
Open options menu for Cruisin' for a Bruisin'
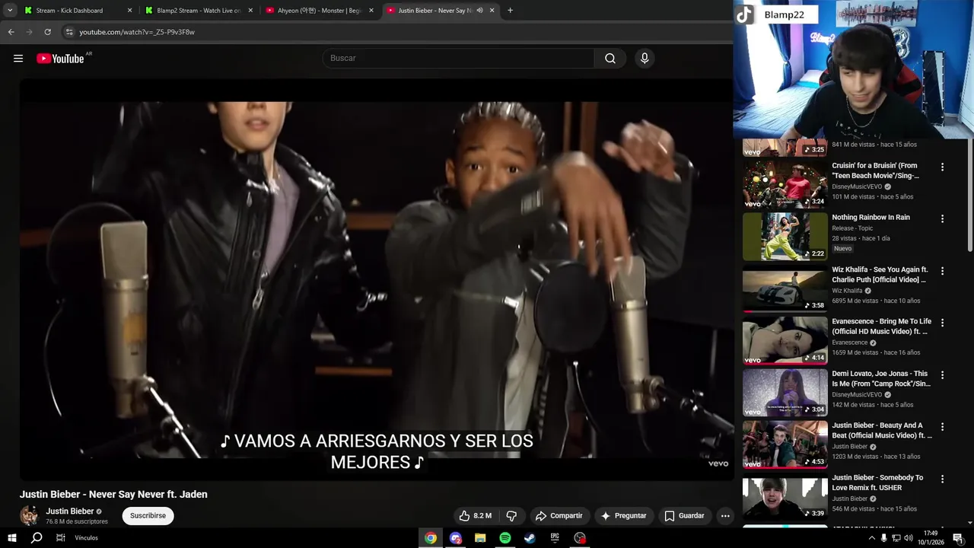coord(942,167)
